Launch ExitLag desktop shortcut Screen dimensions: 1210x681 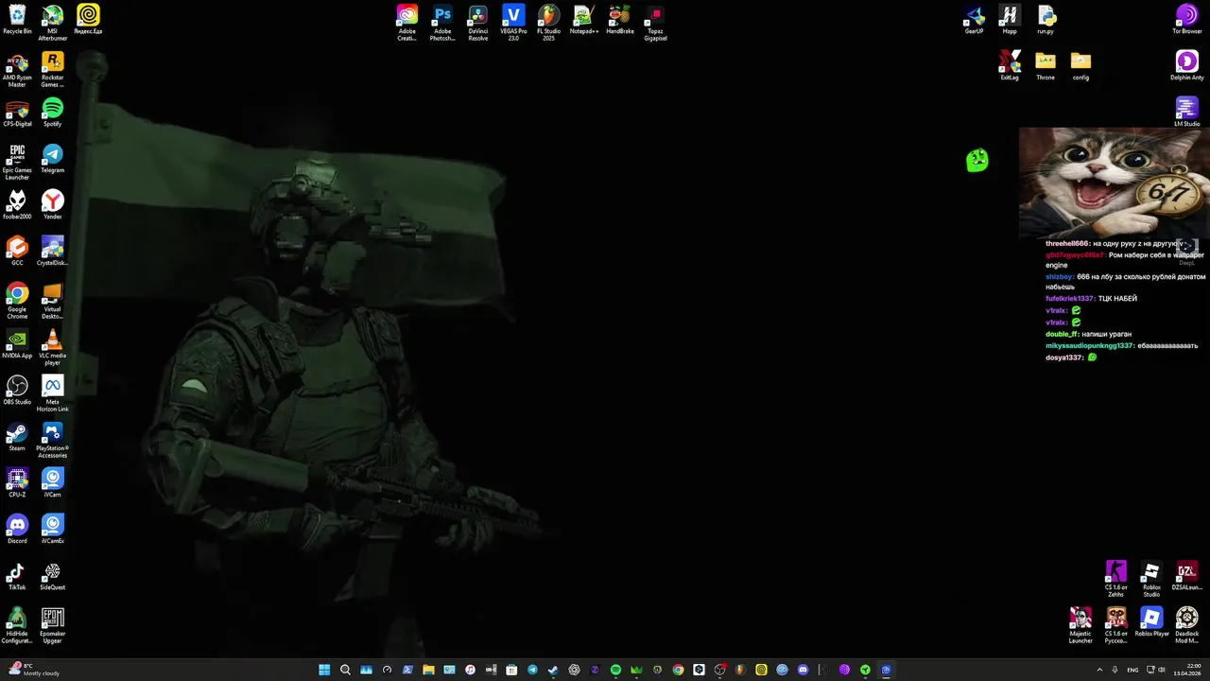1010,65
